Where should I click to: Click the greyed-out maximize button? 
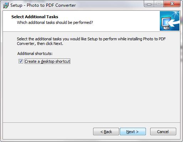(x=159, y=4)
